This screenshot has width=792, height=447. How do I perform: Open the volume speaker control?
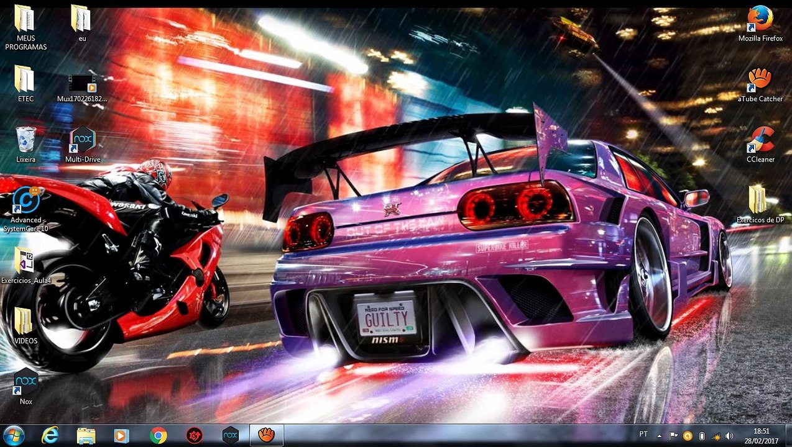(x=729, y=435)
